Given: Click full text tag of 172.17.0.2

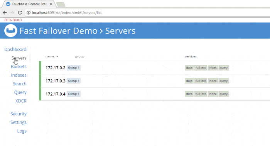Looking at the screenshot, I should [x=201, y=67].
